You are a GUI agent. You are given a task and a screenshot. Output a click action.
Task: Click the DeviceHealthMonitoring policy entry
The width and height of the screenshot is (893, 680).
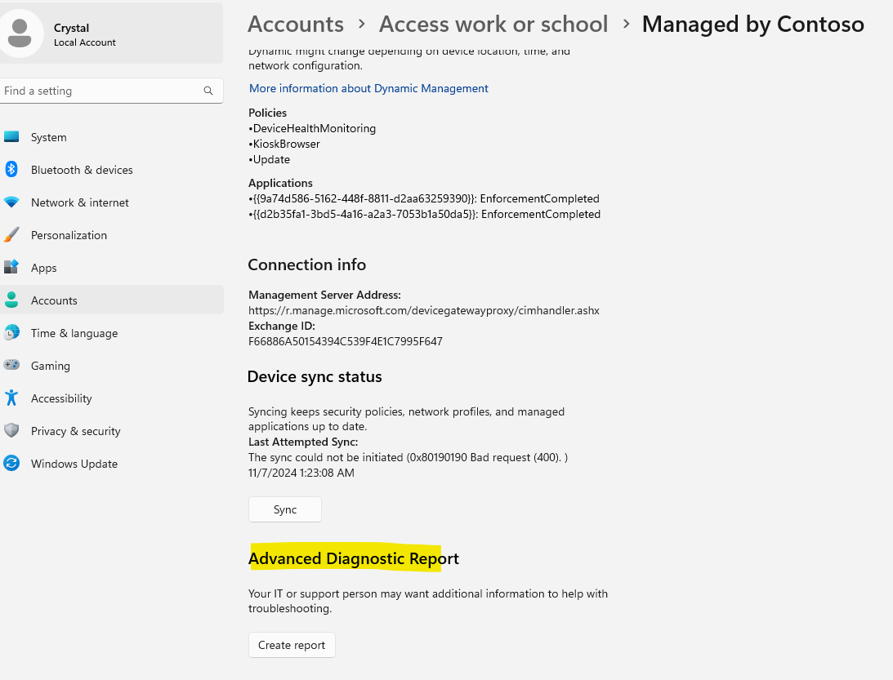point(312,128)
